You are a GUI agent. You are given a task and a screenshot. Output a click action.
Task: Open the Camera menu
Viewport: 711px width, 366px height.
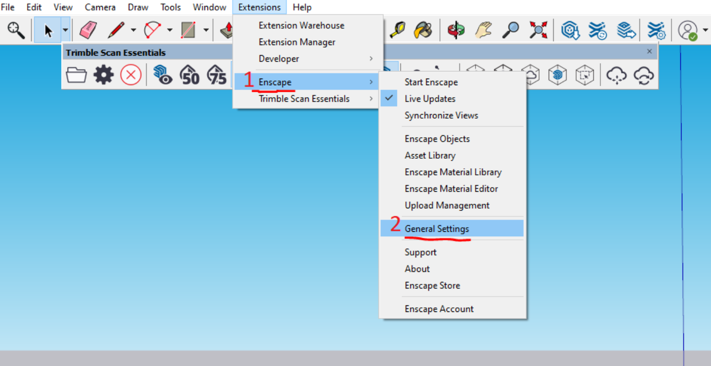[100, 7]
